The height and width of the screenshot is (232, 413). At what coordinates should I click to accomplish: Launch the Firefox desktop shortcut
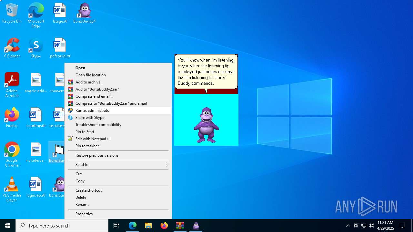[12, 118]
